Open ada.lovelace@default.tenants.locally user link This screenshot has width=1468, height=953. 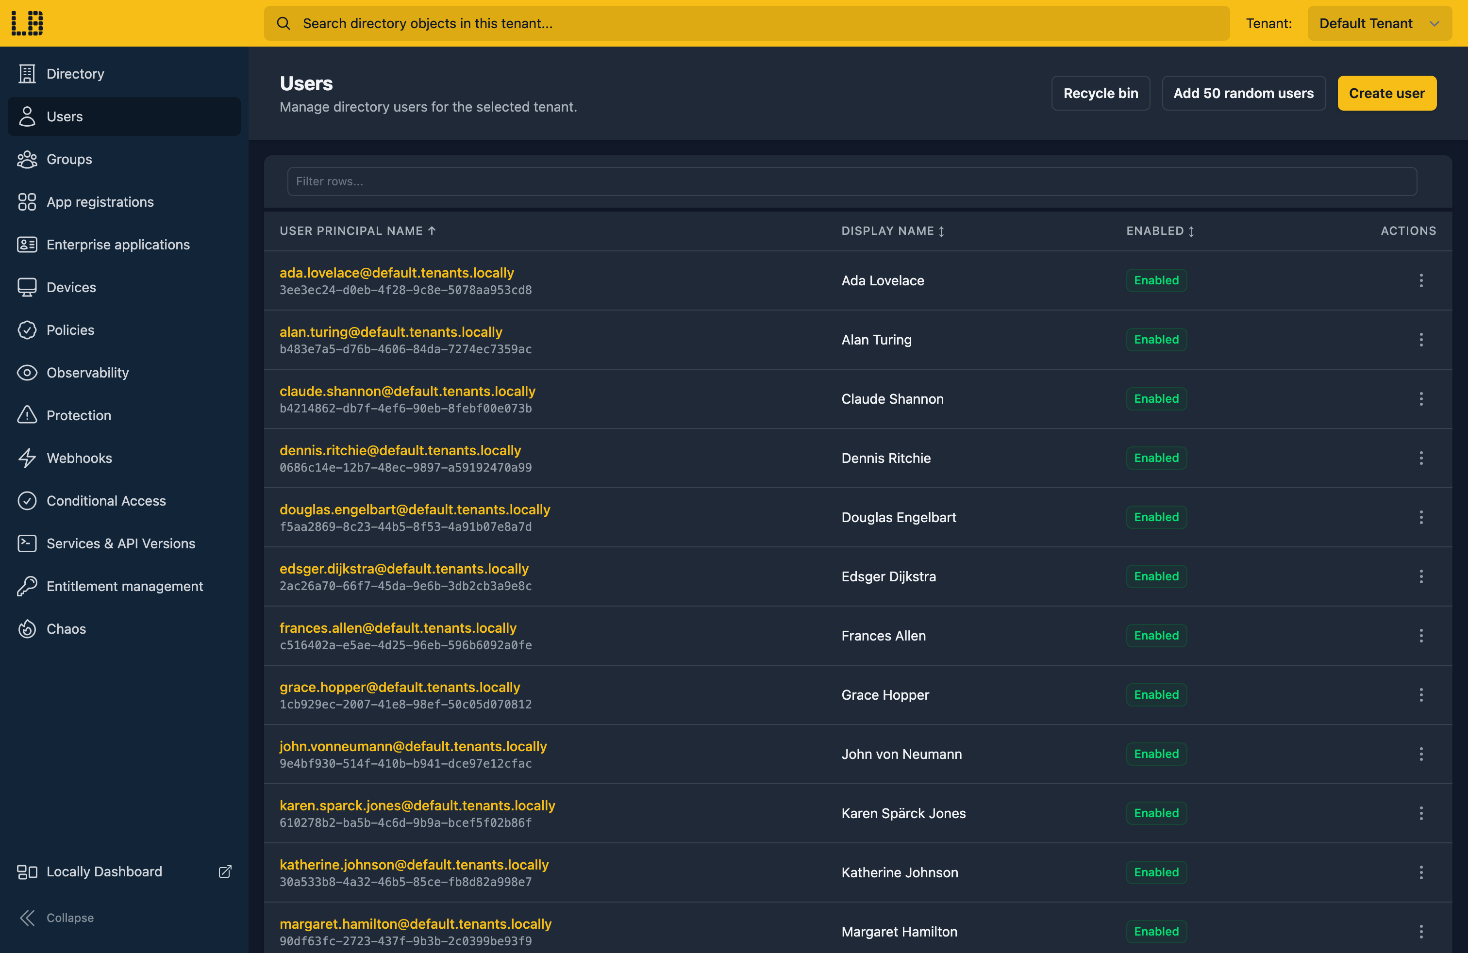click(397, 273)
